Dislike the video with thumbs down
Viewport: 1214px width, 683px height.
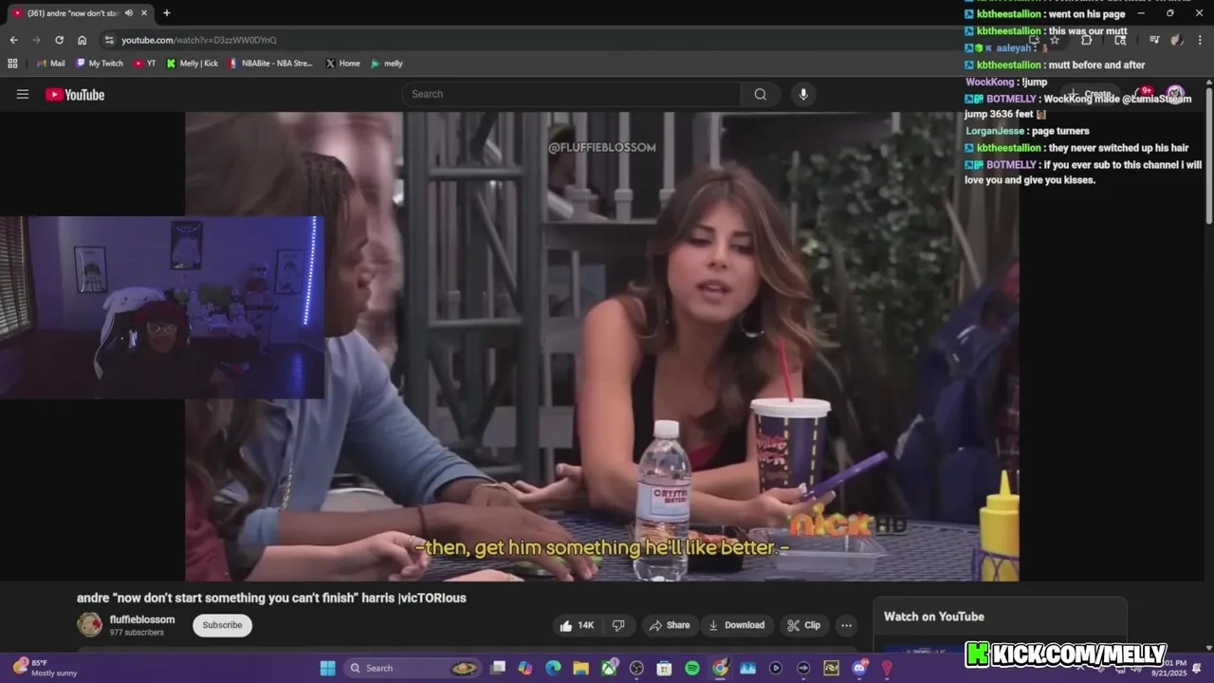[618, 625]
